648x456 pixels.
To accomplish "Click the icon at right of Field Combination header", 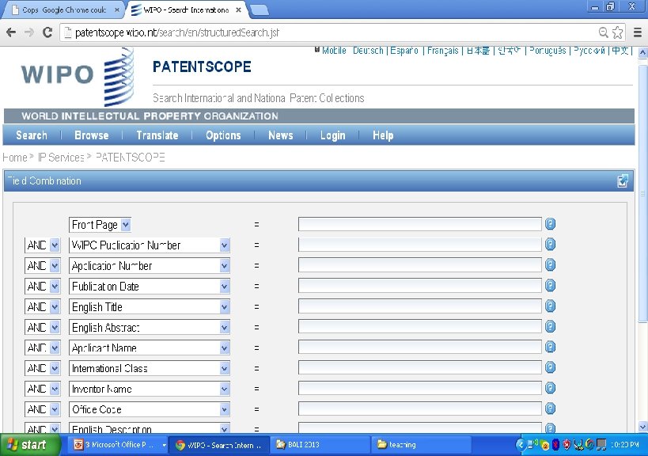I will coord(623,180).
